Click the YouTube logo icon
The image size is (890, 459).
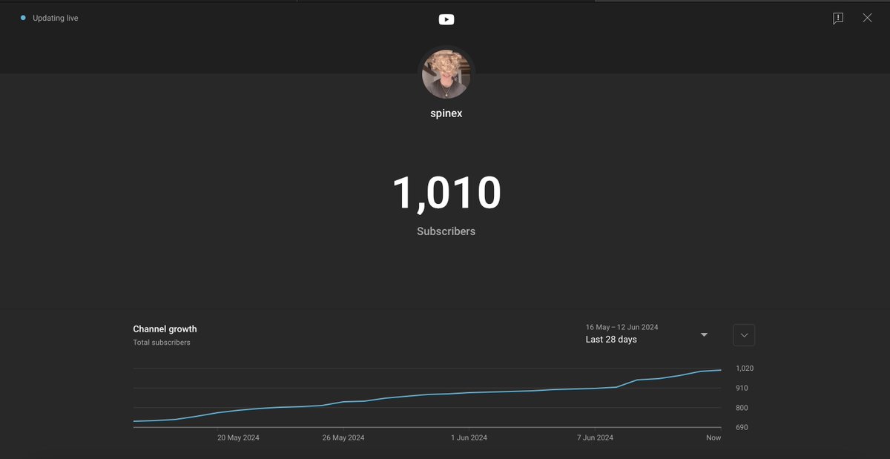click(446, 19)
